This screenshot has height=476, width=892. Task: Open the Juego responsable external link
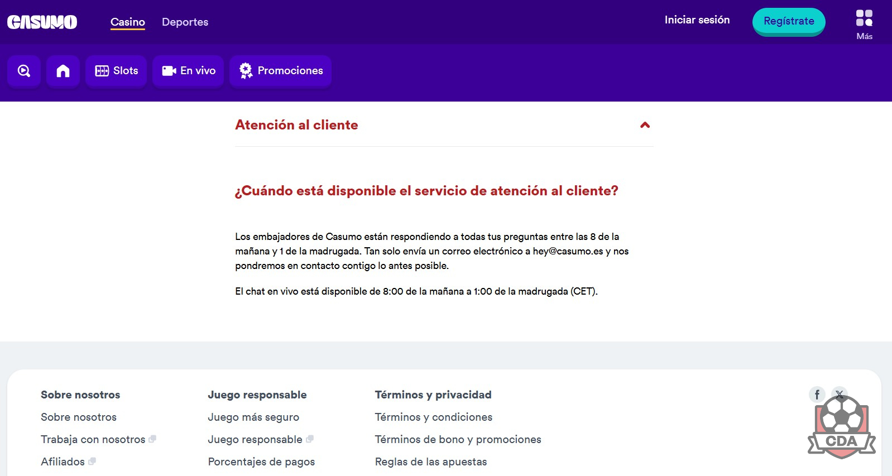pyautogui.click(x=260, y=439)
